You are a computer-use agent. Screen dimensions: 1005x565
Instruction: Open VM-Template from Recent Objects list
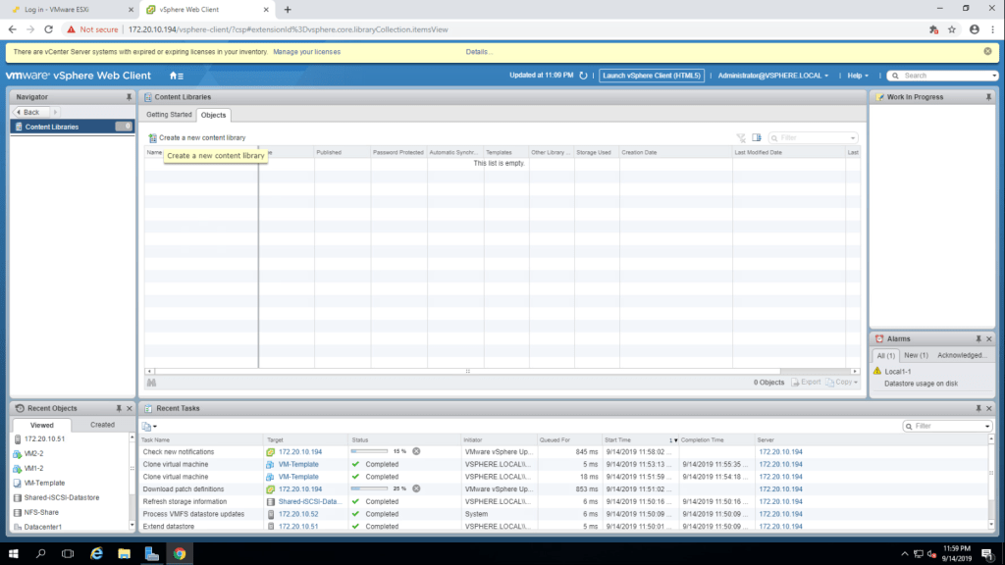(44, 483)
